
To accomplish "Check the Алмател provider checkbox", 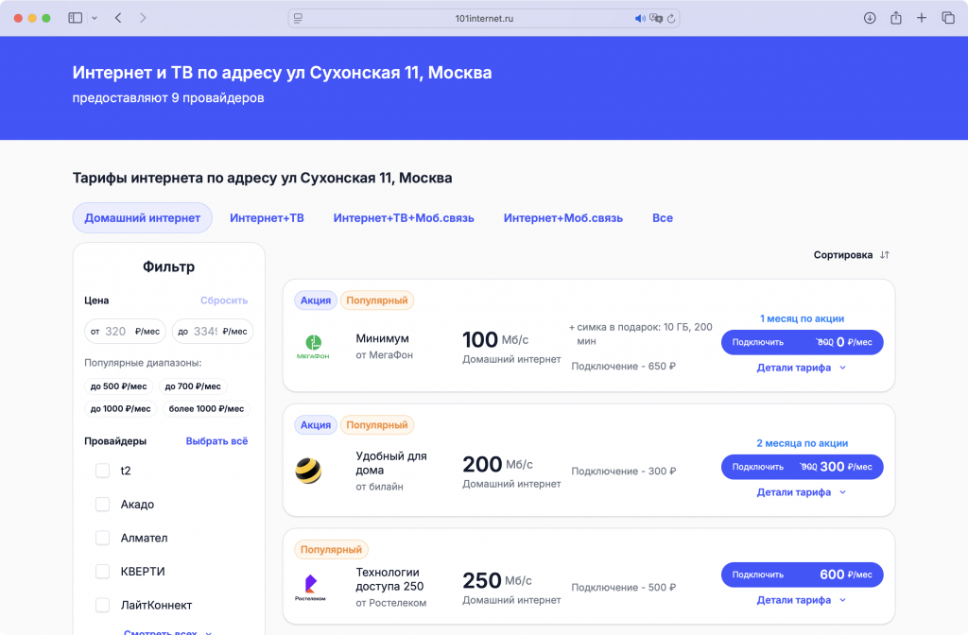I will pos(102,538).
